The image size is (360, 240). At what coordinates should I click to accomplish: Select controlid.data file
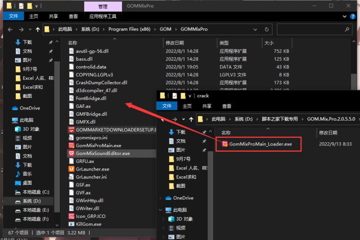pos(87,67)
